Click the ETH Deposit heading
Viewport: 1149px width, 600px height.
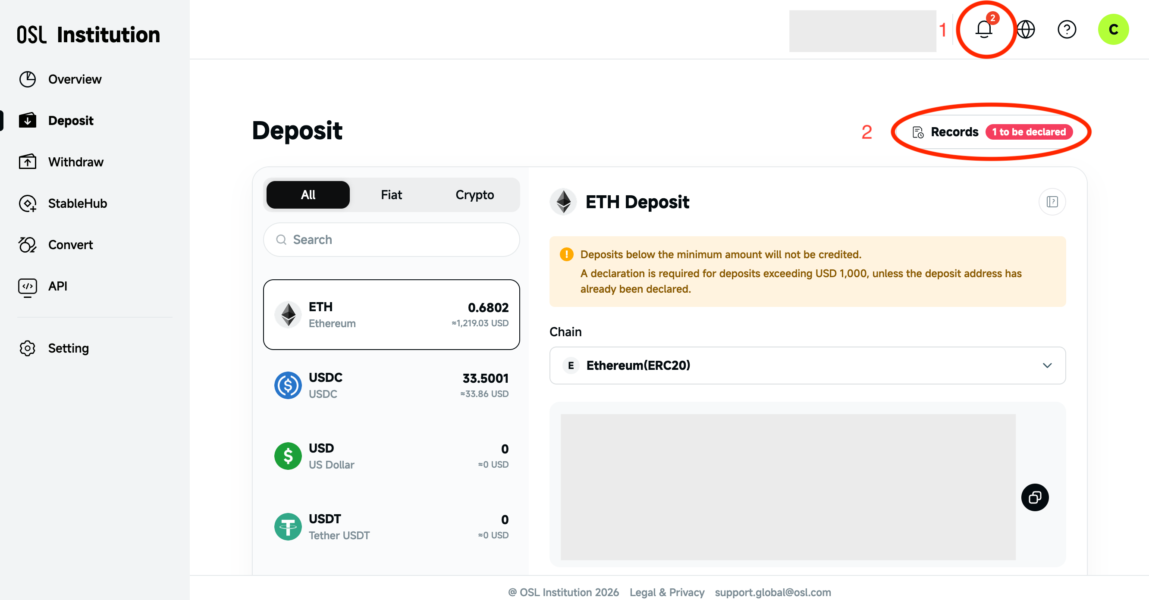point(637,202)
